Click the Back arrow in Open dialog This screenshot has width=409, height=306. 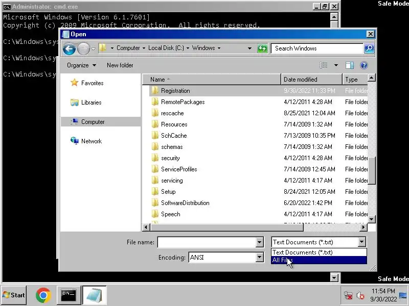coord(69,48)
